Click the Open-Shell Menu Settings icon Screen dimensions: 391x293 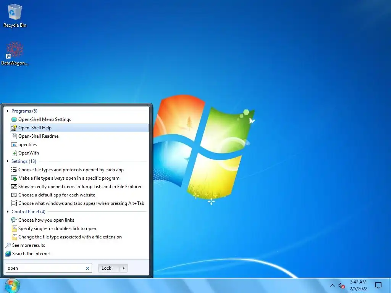(14, 119)
